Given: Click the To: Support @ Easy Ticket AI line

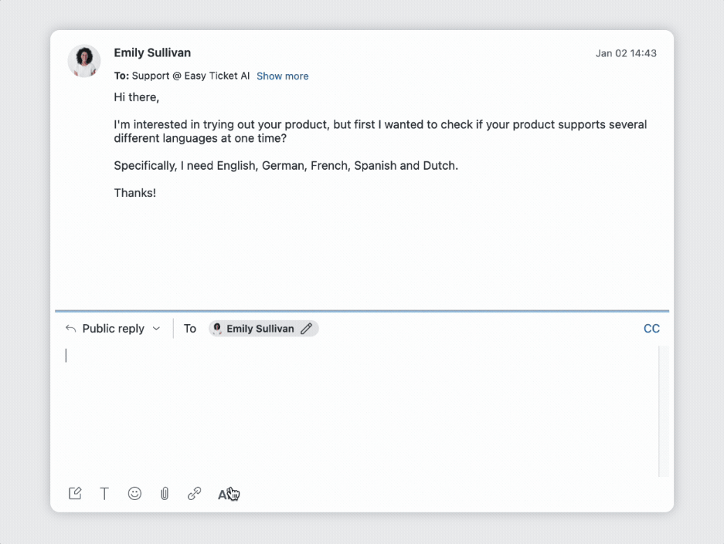Looking at the screenshot, I should [182, 76].
